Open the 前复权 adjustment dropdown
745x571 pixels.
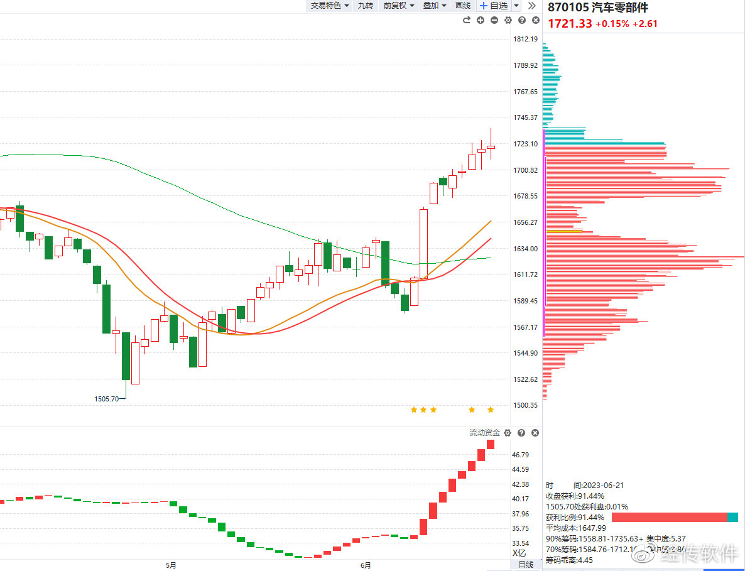coord(399,6)
